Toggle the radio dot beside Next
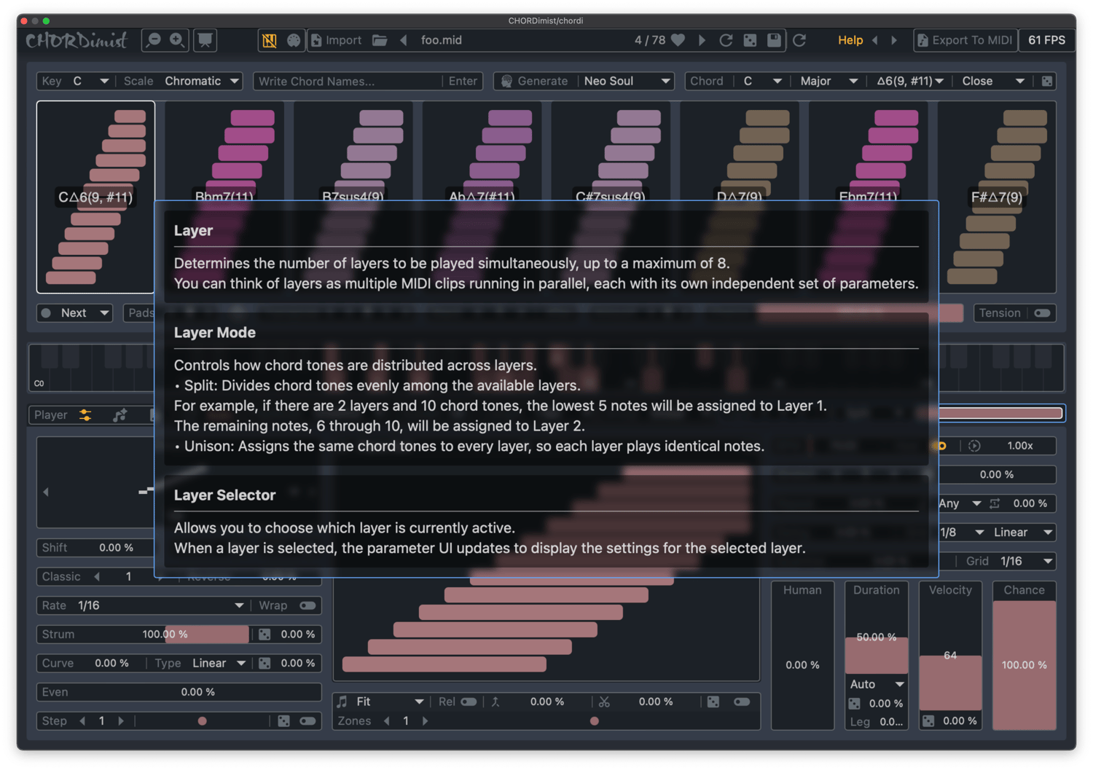 pyautogui.click(x=47, y=313)
